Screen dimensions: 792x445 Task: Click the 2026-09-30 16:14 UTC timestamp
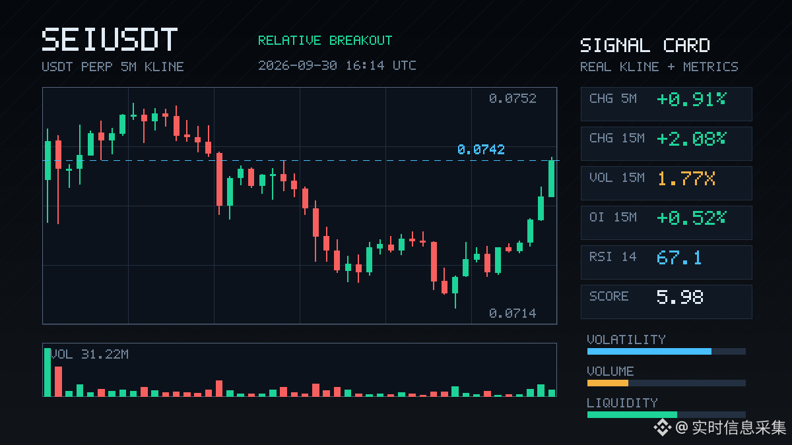click(337, 65)
